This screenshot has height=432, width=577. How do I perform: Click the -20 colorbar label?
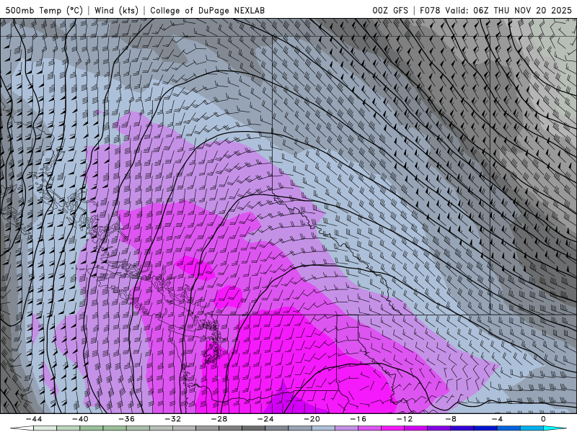pyautogui.click(x=312, y=419)
